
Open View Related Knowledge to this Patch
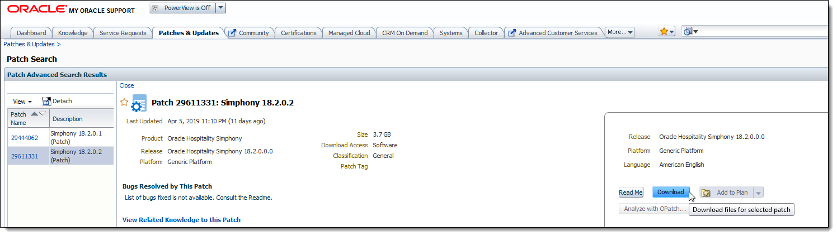pos(181,220)
